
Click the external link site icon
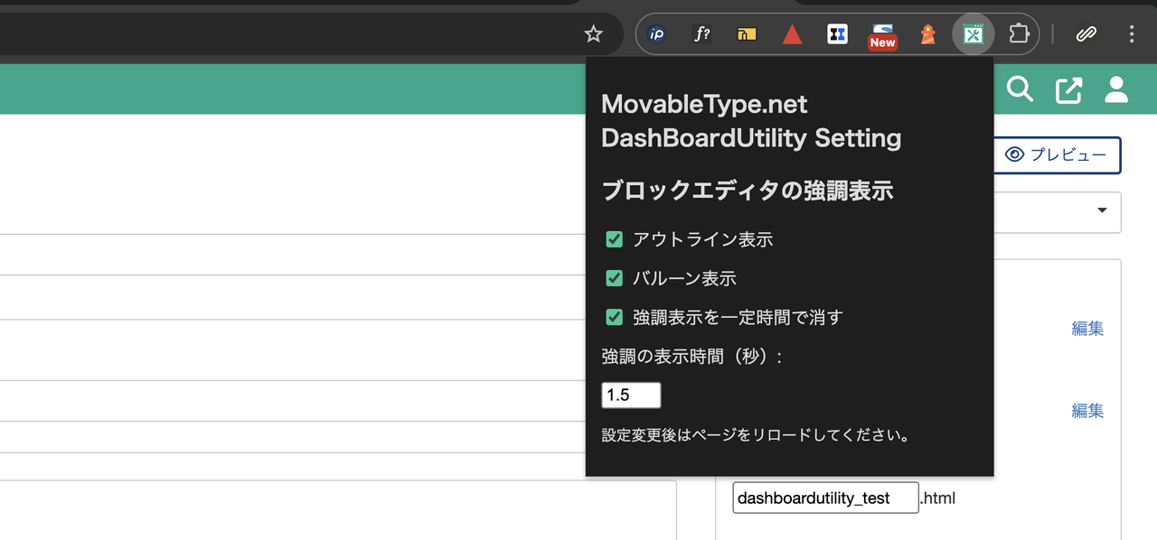(1068, 90)
